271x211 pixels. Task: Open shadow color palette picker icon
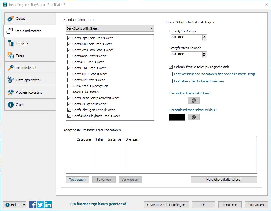[x=194, y=117]
